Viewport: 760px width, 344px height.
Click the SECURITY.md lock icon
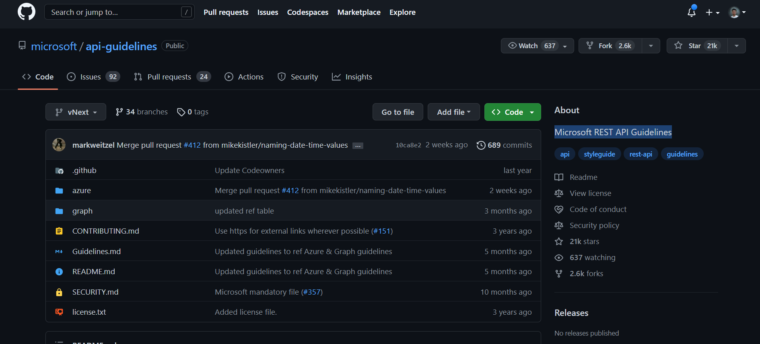59,292
